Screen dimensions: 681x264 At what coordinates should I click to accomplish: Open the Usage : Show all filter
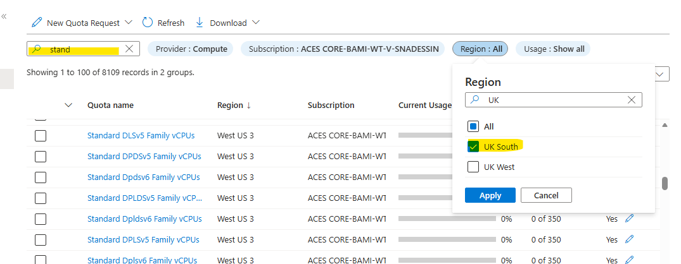[553, 49]
